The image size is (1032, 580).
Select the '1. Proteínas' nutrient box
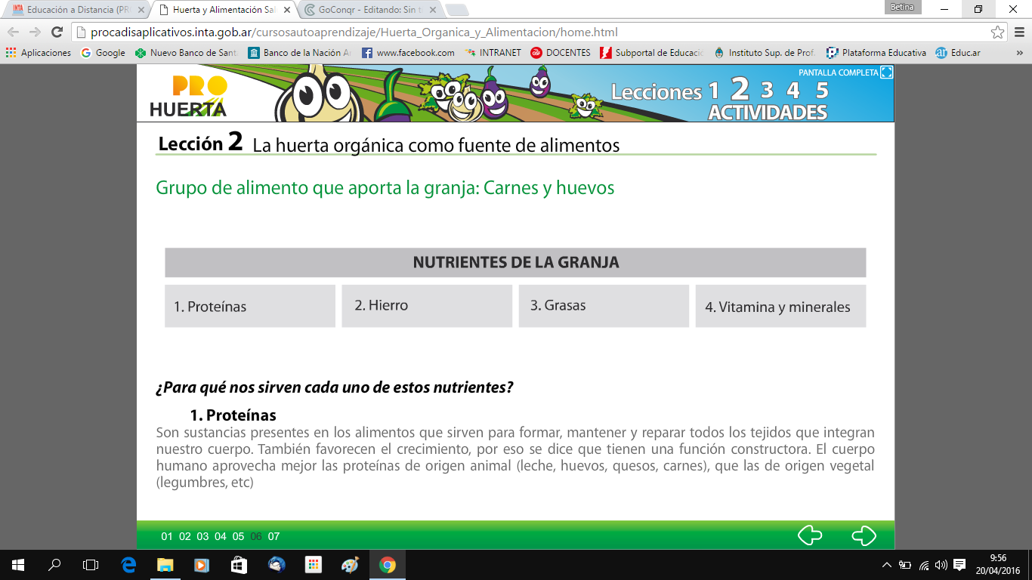tap(250, 306)
